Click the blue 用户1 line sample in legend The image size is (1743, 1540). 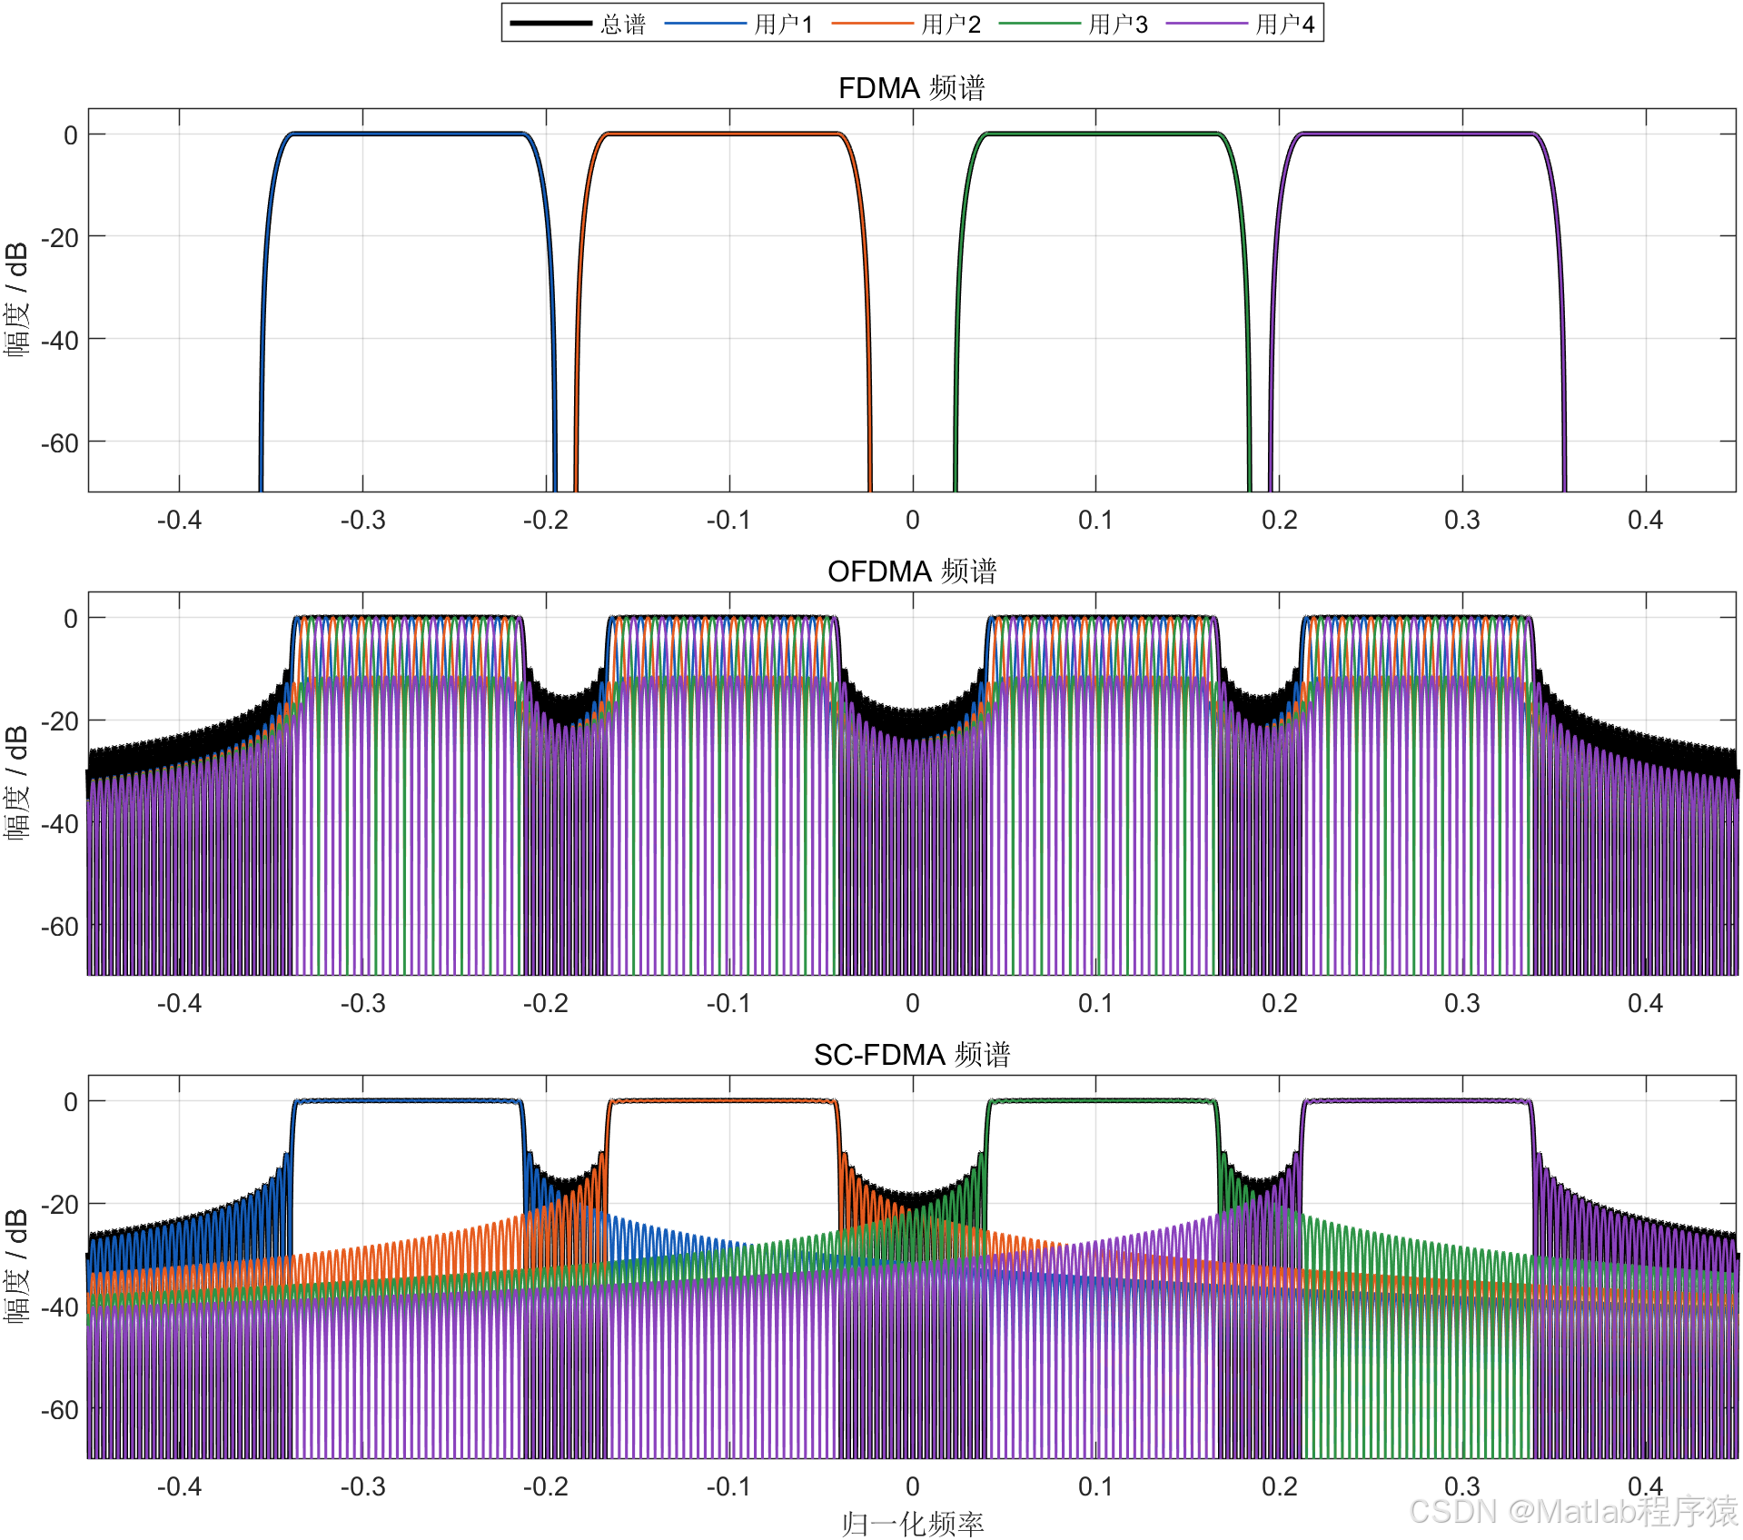coord(705,24)
